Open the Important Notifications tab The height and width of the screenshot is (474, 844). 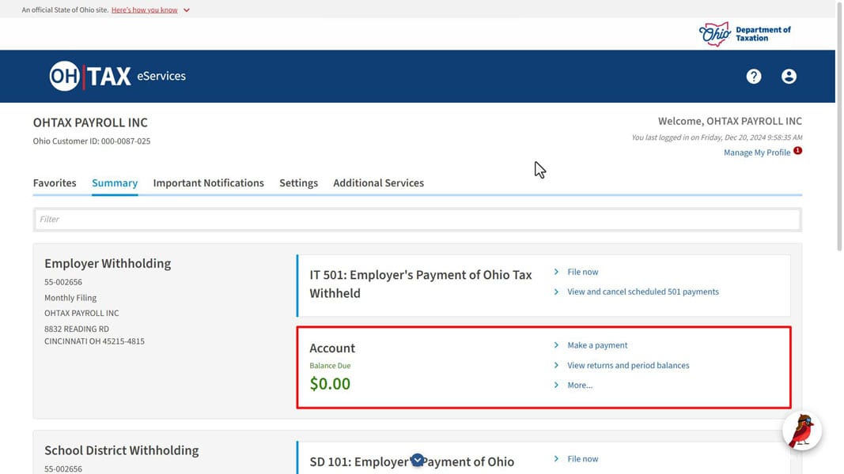coord(208,183)
